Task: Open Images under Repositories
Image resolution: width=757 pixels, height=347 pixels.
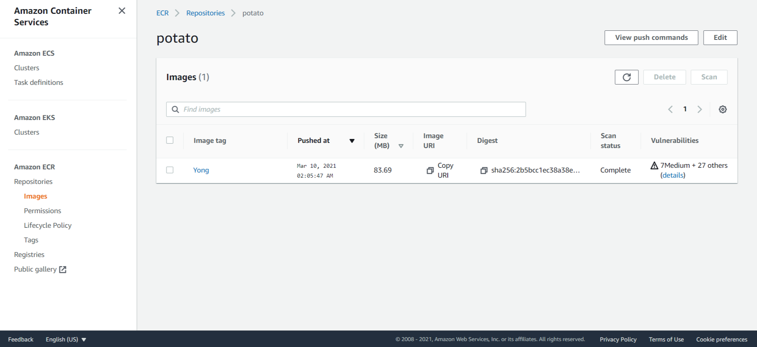Action: 36,196
